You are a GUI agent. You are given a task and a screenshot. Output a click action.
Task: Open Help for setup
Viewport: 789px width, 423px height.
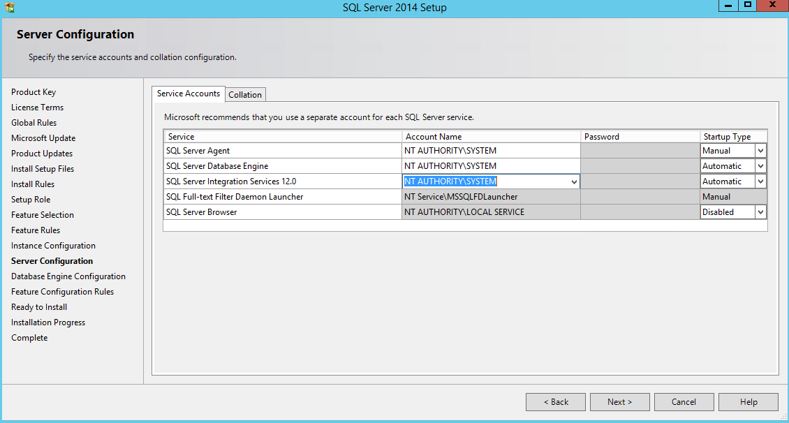point(748,402)
